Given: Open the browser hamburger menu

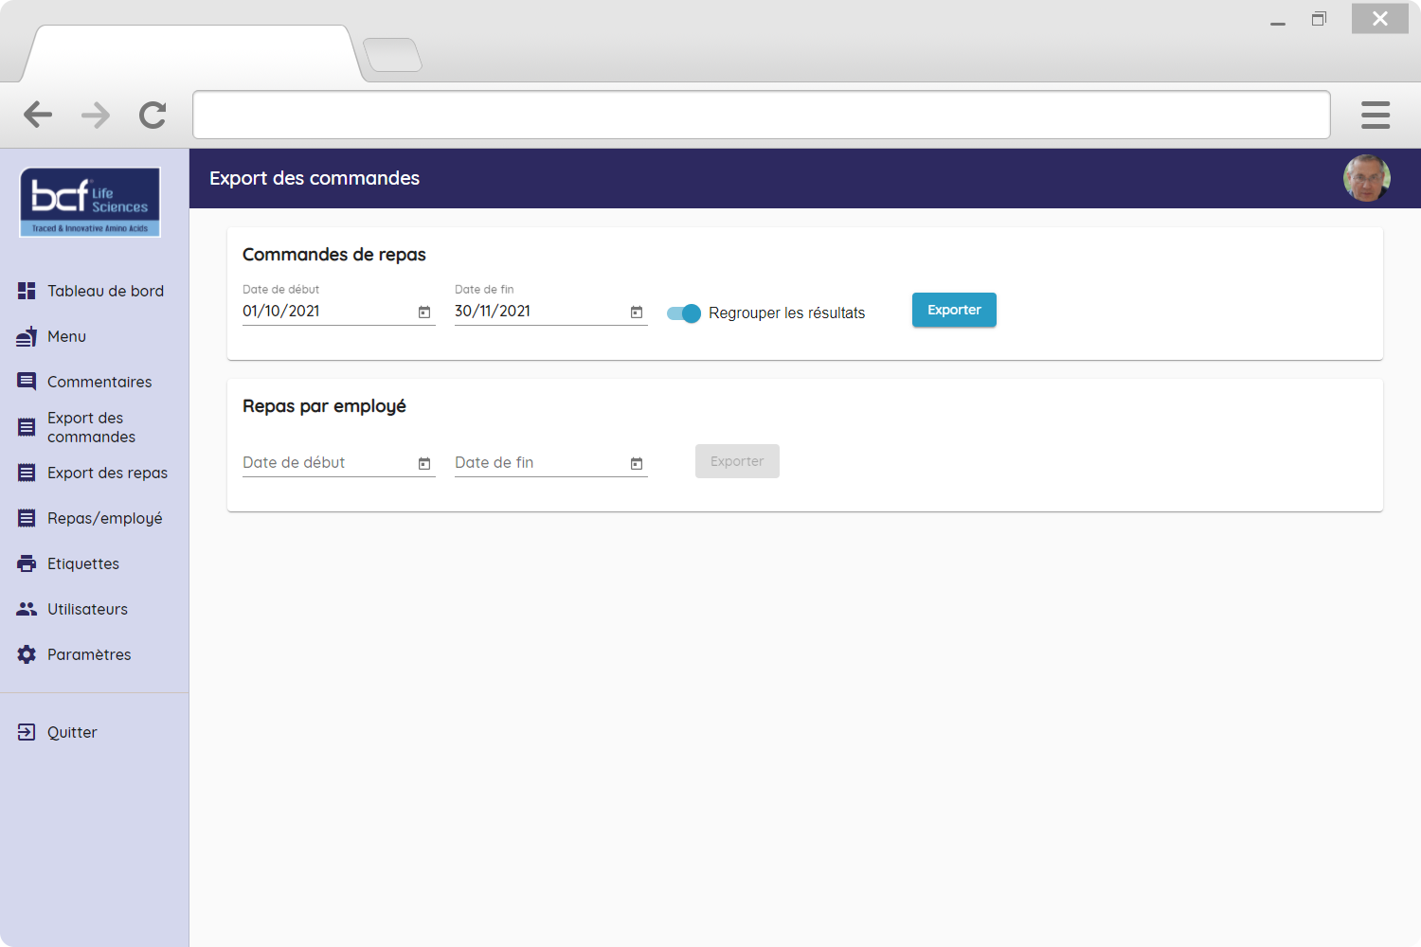Looking at the screenshot, I should (1376, 115).
